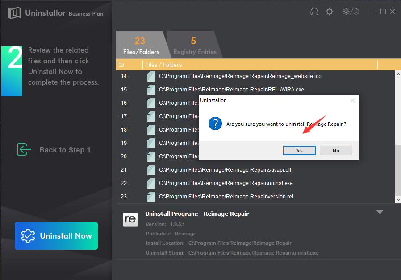This screenshot has width=401, height=280.
Task: Click the file list scrollbar down arrow
Action: coord(398,200)
